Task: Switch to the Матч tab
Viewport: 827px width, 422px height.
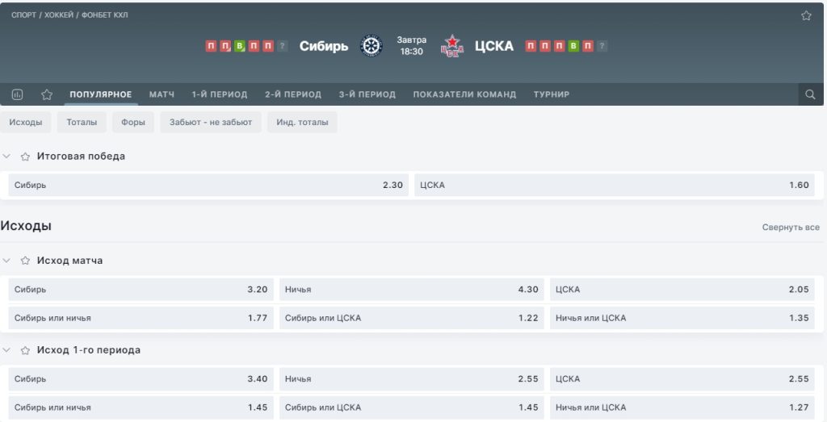Action: tap(162, 94)
